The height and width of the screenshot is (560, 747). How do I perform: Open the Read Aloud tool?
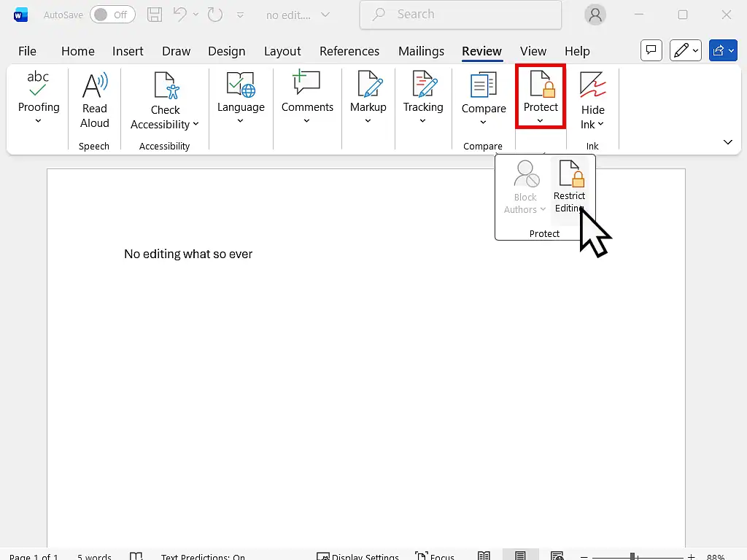pyautogui.click(x=93, y=98)
